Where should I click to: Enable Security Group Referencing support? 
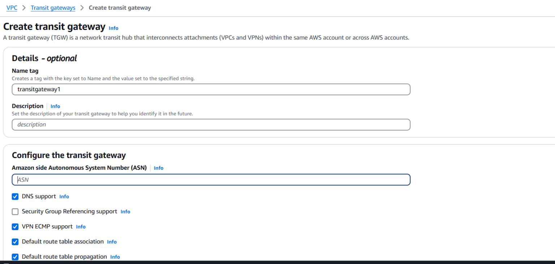click(15, 211)
